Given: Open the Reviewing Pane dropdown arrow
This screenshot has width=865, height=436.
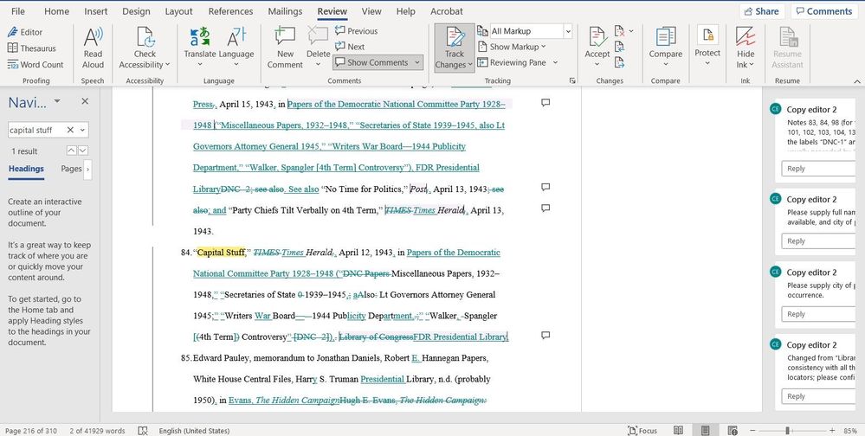Looking at the screenshot, I should (x=555, y=63).
